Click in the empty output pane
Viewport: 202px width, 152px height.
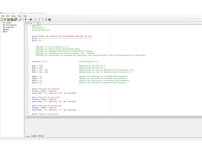tap(113, 126)
